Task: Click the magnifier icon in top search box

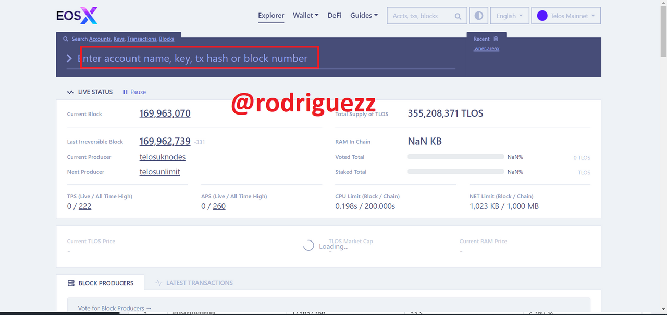Action: [458, 16]
